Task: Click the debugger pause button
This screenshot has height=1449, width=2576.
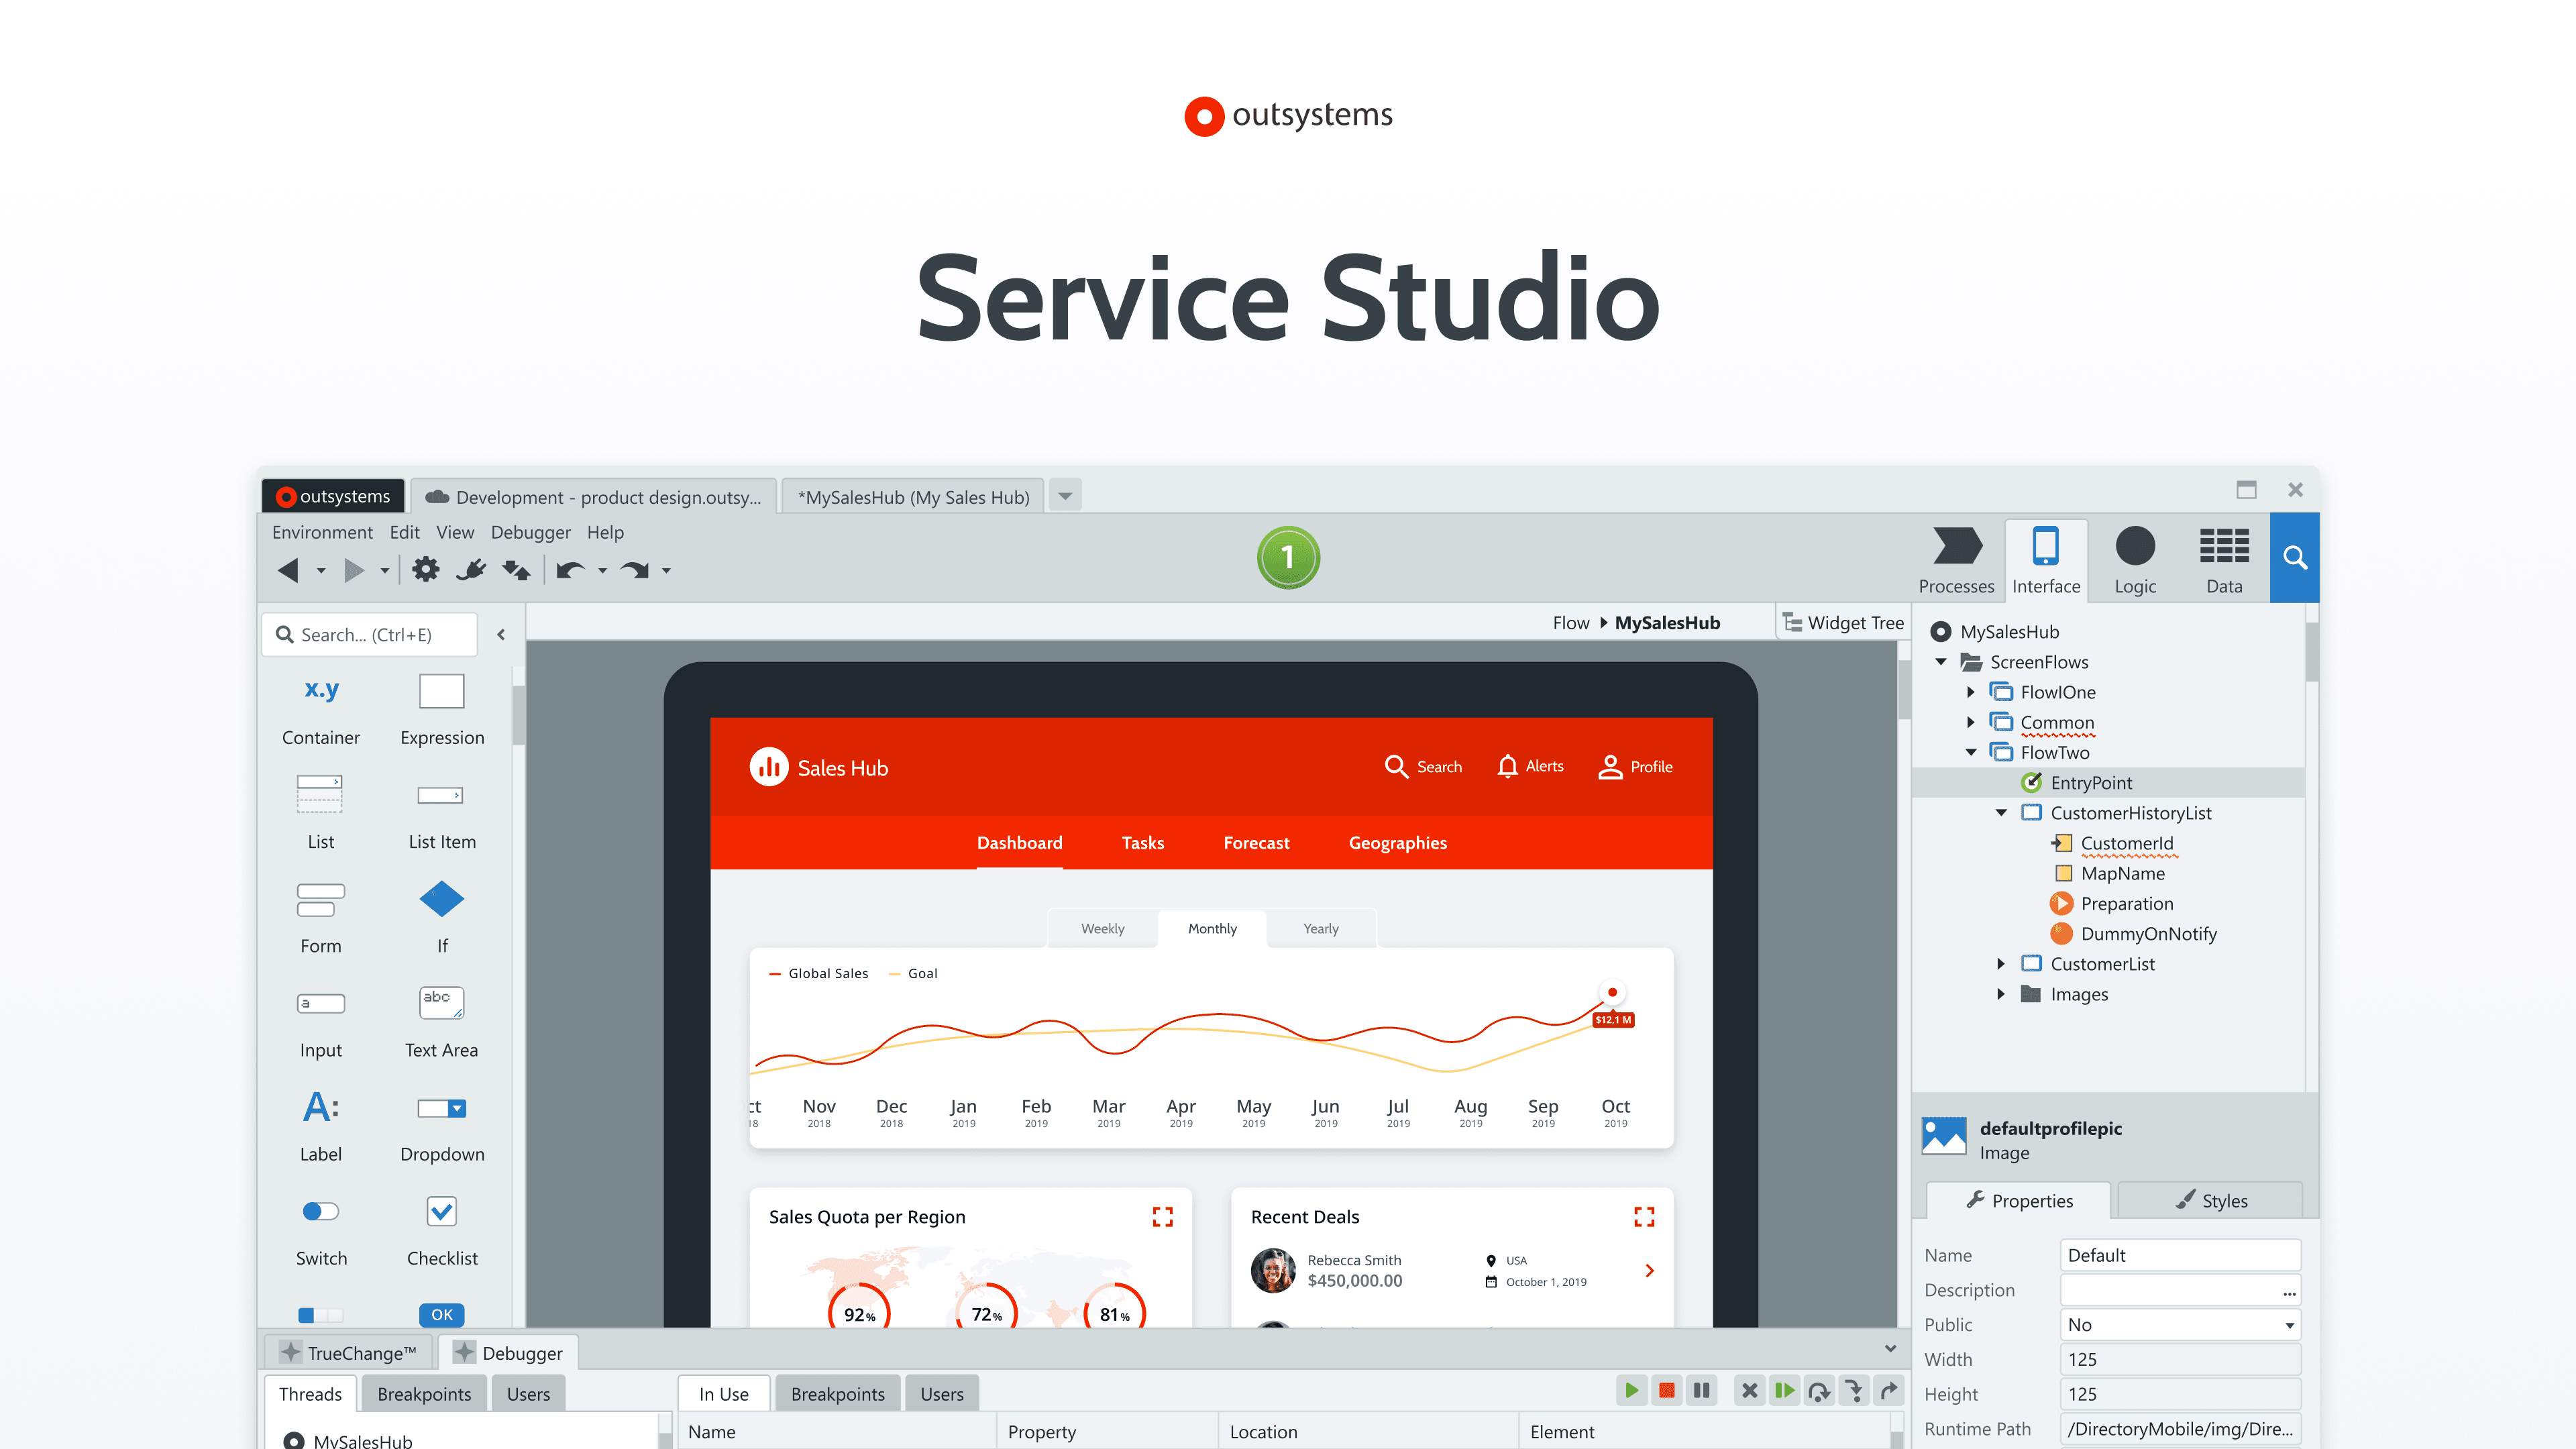Action: coord(1701,1390)
